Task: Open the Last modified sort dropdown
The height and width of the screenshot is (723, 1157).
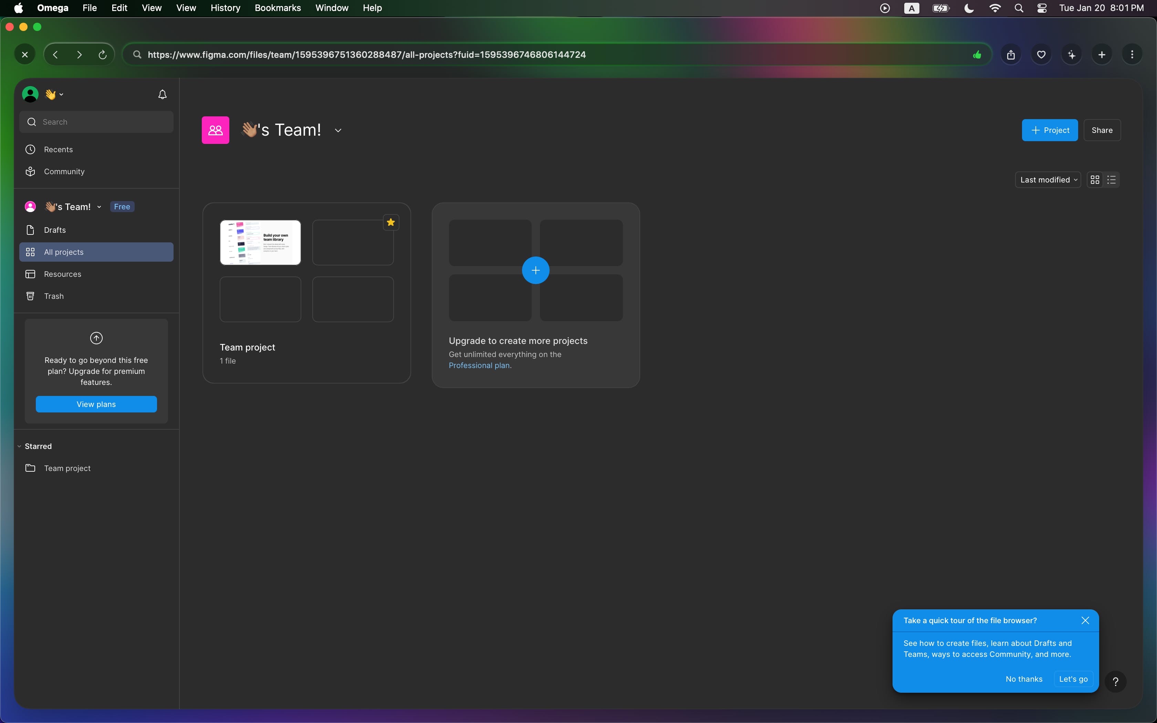Action: pos(1048,180)
